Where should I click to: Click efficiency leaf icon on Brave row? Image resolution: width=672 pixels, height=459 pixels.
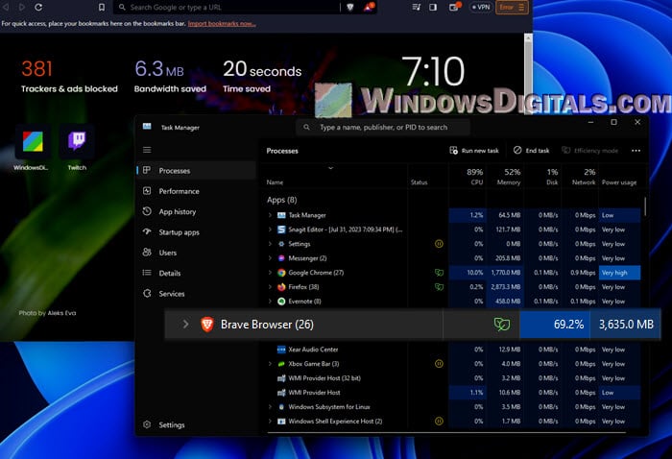point(502,325)
